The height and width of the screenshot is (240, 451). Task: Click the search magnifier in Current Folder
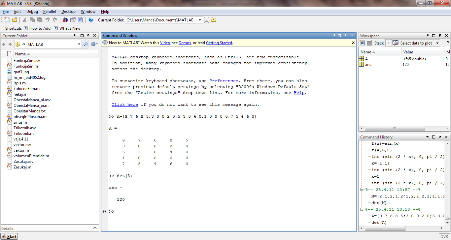coord(86,44)
